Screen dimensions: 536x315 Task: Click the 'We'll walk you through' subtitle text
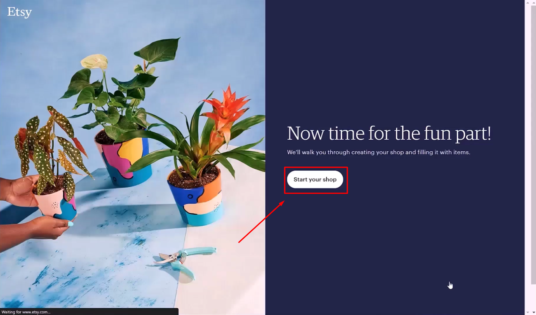(379, 152)
